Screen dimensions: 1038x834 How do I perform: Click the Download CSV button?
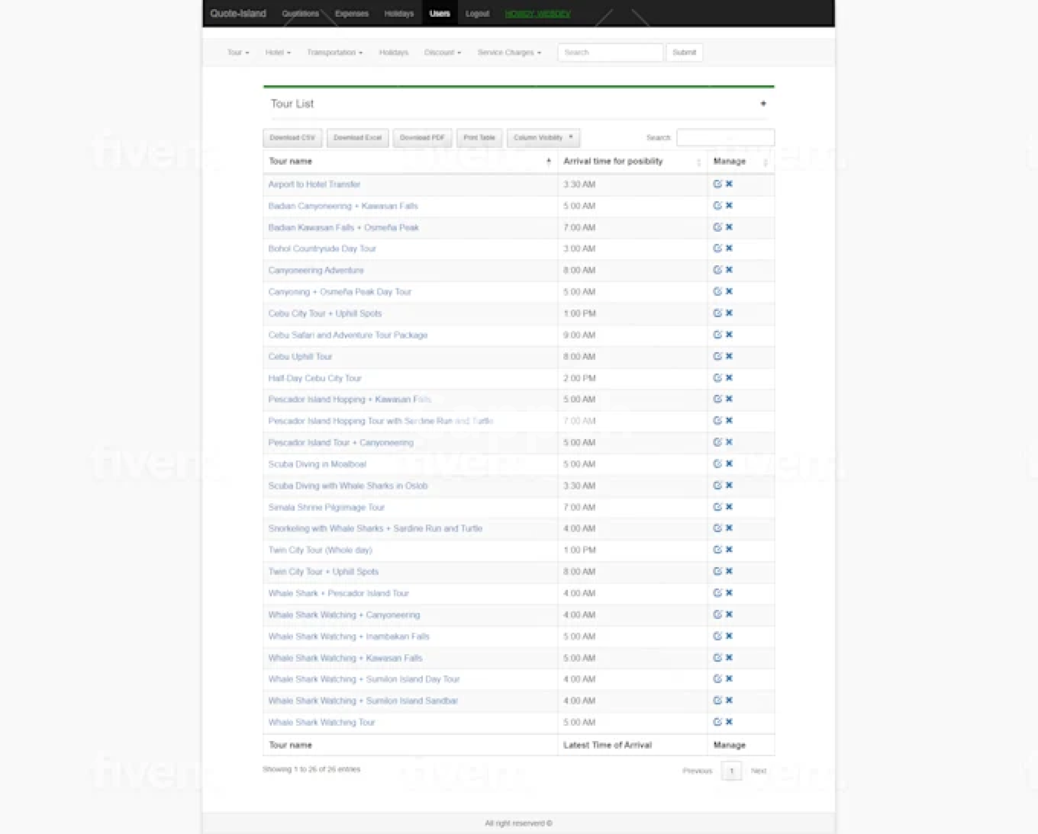click(292, 138)
